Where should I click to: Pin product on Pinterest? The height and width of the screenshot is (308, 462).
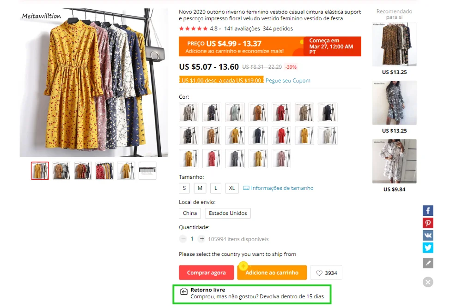(428, 223)
